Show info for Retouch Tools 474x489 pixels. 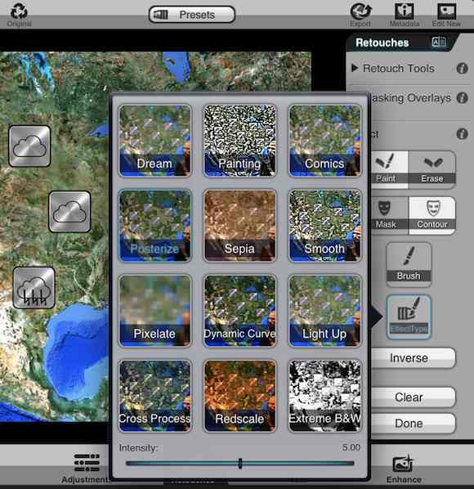point(462,69)
